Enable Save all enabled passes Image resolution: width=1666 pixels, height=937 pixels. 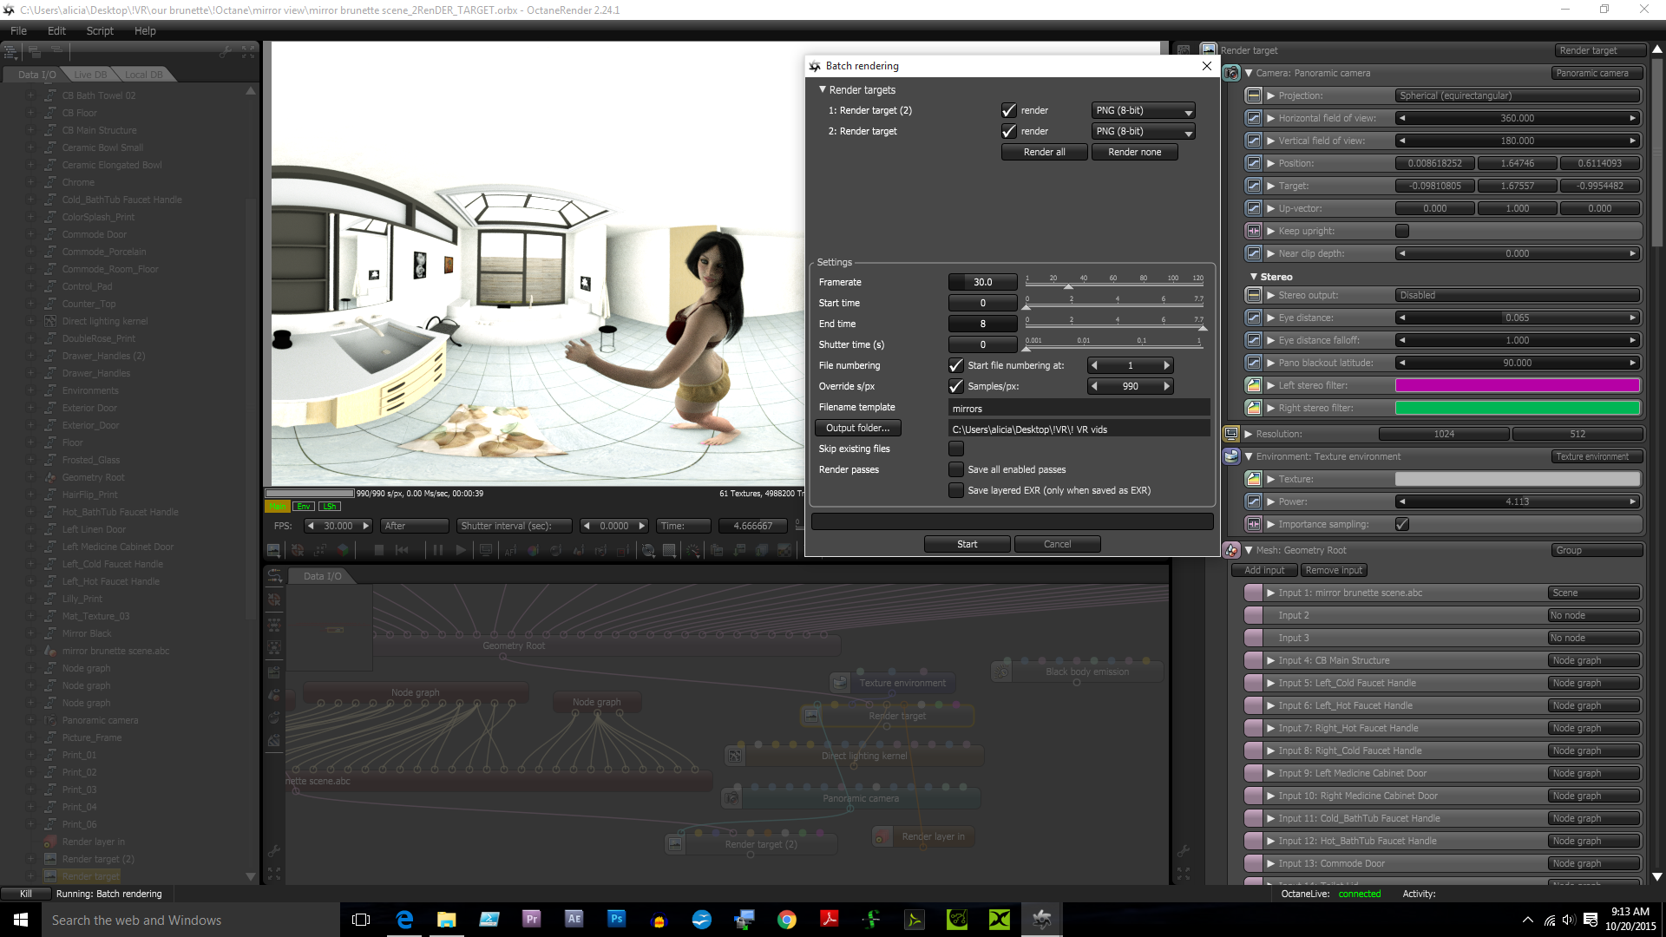955,469
